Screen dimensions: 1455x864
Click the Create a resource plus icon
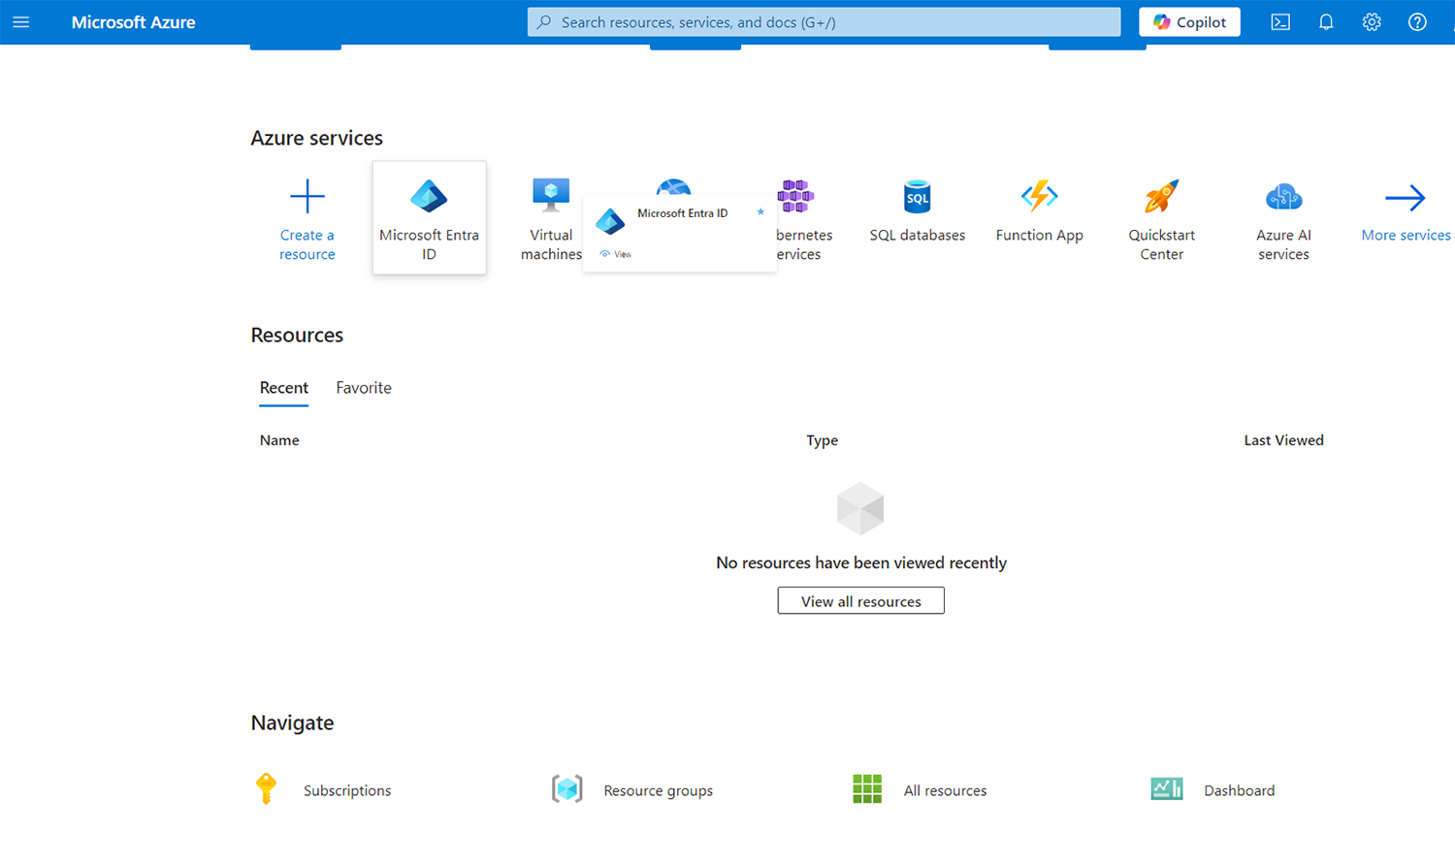pyautogui.click(x=307, y=197)
